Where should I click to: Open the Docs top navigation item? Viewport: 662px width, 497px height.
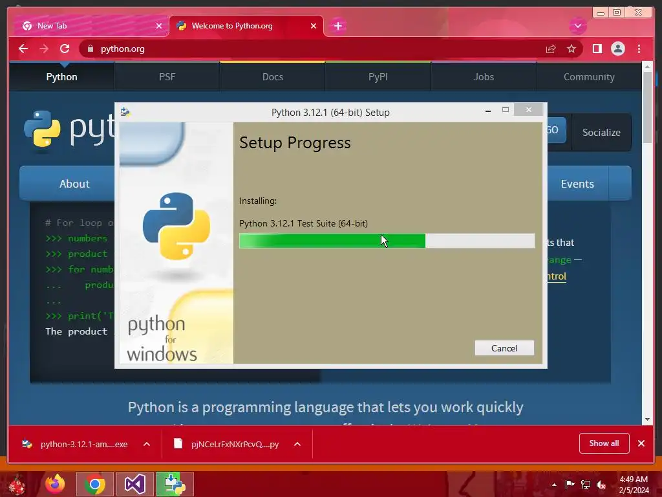pyautogui.click(x=273, y=77)
